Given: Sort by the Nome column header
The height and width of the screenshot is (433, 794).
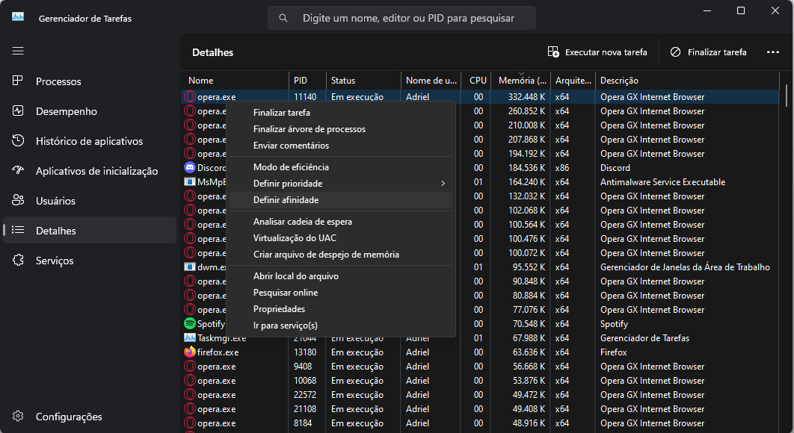Looking at the screenshot, I should coord(235,81).
